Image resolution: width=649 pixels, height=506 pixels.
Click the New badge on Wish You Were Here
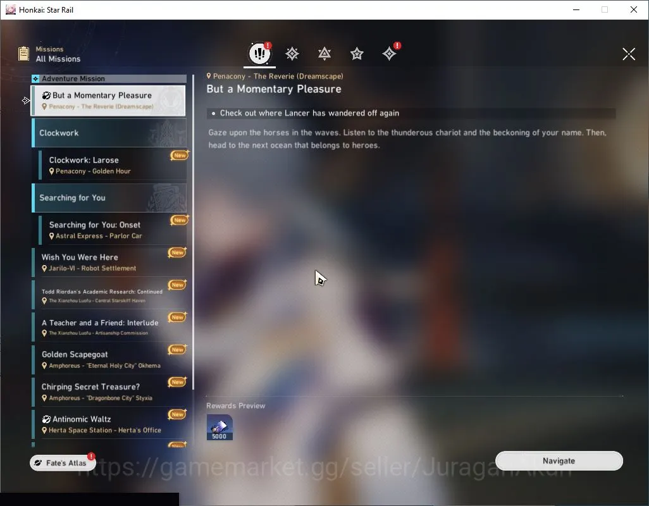[x=177, y=252]
